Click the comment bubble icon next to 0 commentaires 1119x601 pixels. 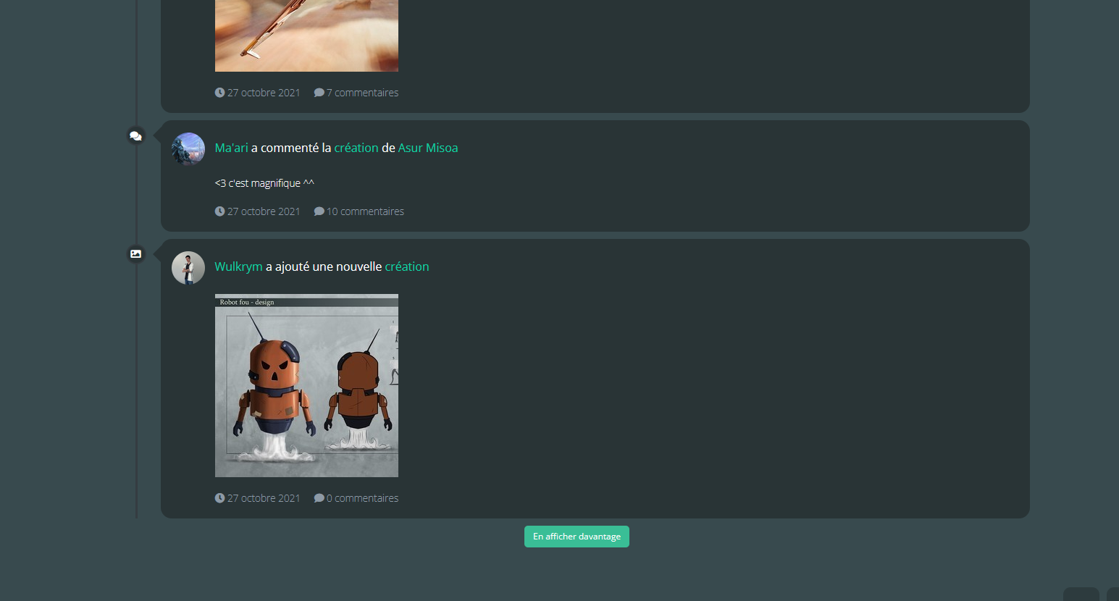pyautogui.click(x=319, y=497)
